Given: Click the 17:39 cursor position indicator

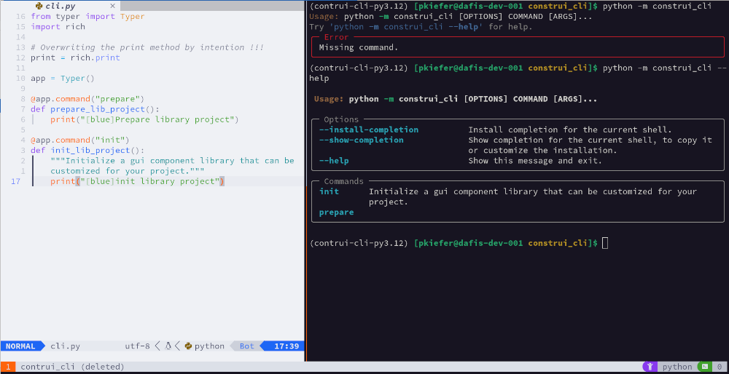Looking at the screenshot, I should 286,346.
